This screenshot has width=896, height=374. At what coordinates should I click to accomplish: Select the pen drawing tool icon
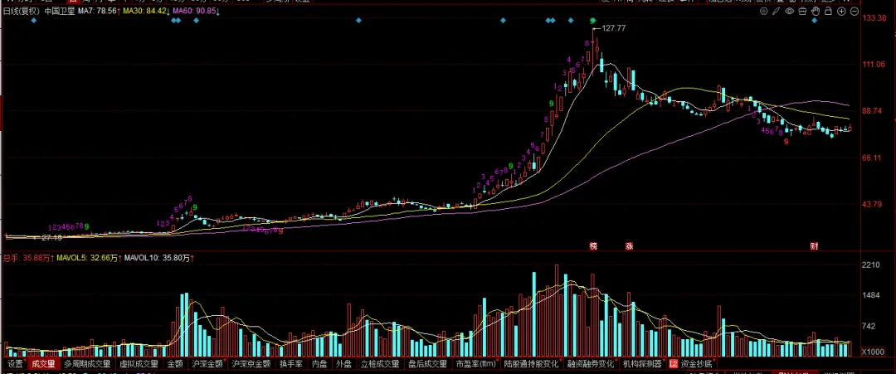[x=777, y=11]
